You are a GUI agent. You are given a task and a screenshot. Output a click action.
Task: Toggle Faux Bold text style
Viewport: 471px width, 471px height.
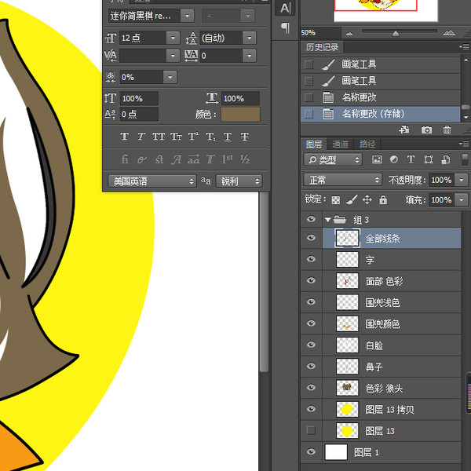pyautogui.click(x=125, y=137)
